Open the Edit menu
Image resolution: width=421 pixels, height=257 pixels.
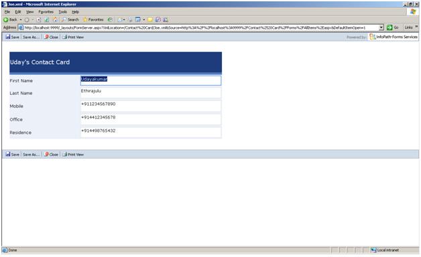pos(18,12)
